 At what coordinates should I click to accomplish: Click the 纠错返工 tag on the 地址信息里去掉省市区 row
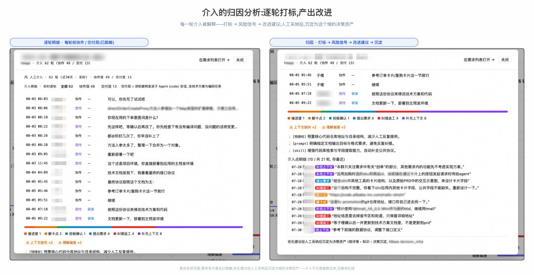tap(323, 216)
